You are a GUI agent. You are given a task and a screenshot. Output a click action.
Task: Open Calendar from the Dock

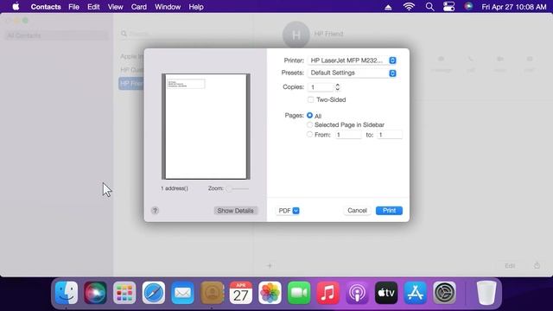[x=241, y=293]
